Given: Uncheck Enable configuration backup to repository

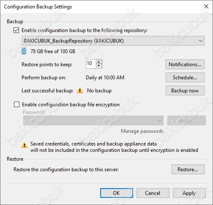Looking at the screenshot, I should (16, 30).
